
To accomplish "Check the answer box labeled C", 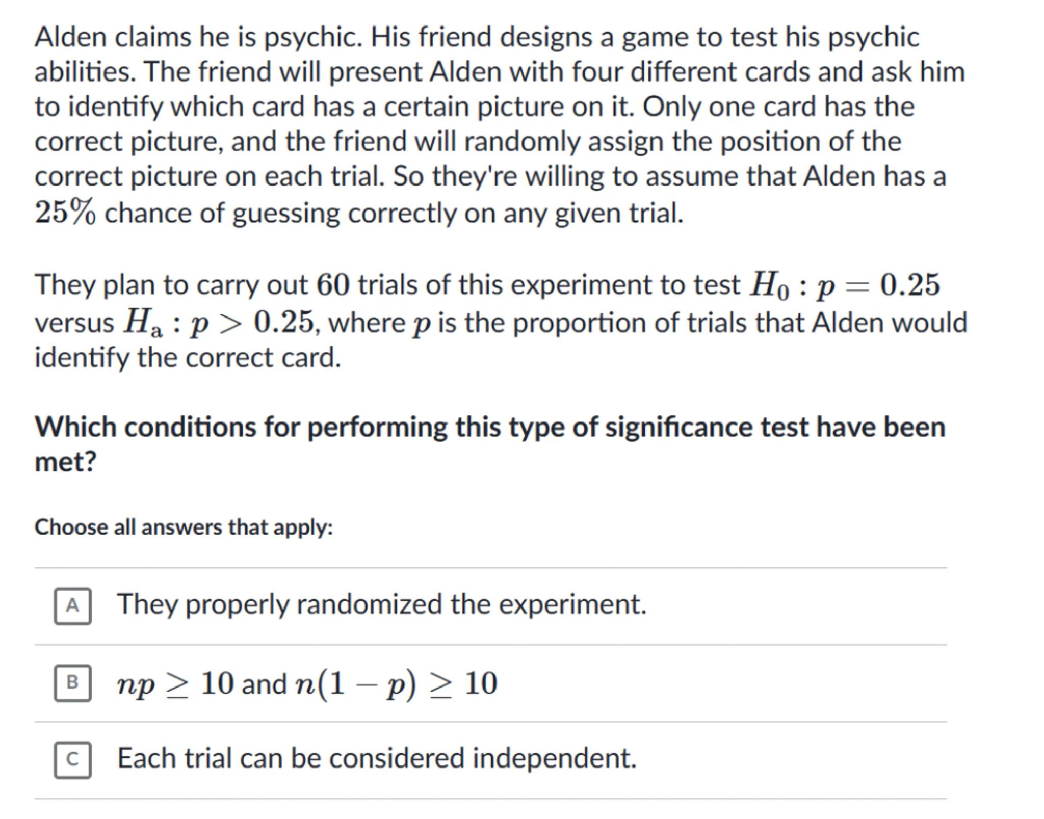I will click(73, 760).
